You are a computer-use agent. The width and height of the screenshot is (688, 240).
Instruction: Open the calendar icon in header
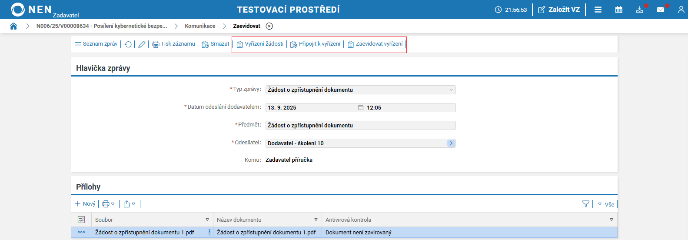(x=619, y=10)
